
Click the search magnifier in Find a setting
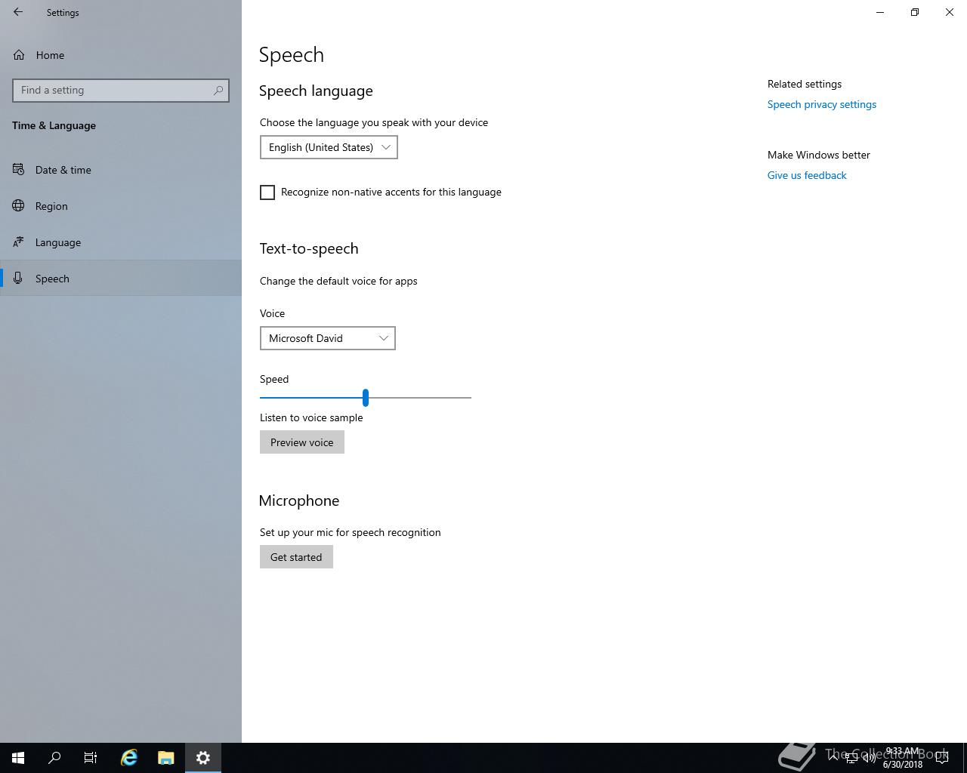218,90
